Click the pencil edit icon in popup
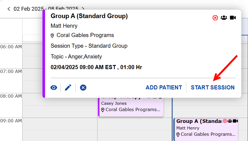Screen dimensions: 248x141 (68, 88)
